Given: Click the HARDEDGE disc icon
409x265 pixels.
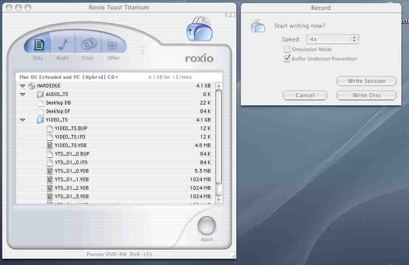Looking at the screenshot, I should [x=31, y=86].
